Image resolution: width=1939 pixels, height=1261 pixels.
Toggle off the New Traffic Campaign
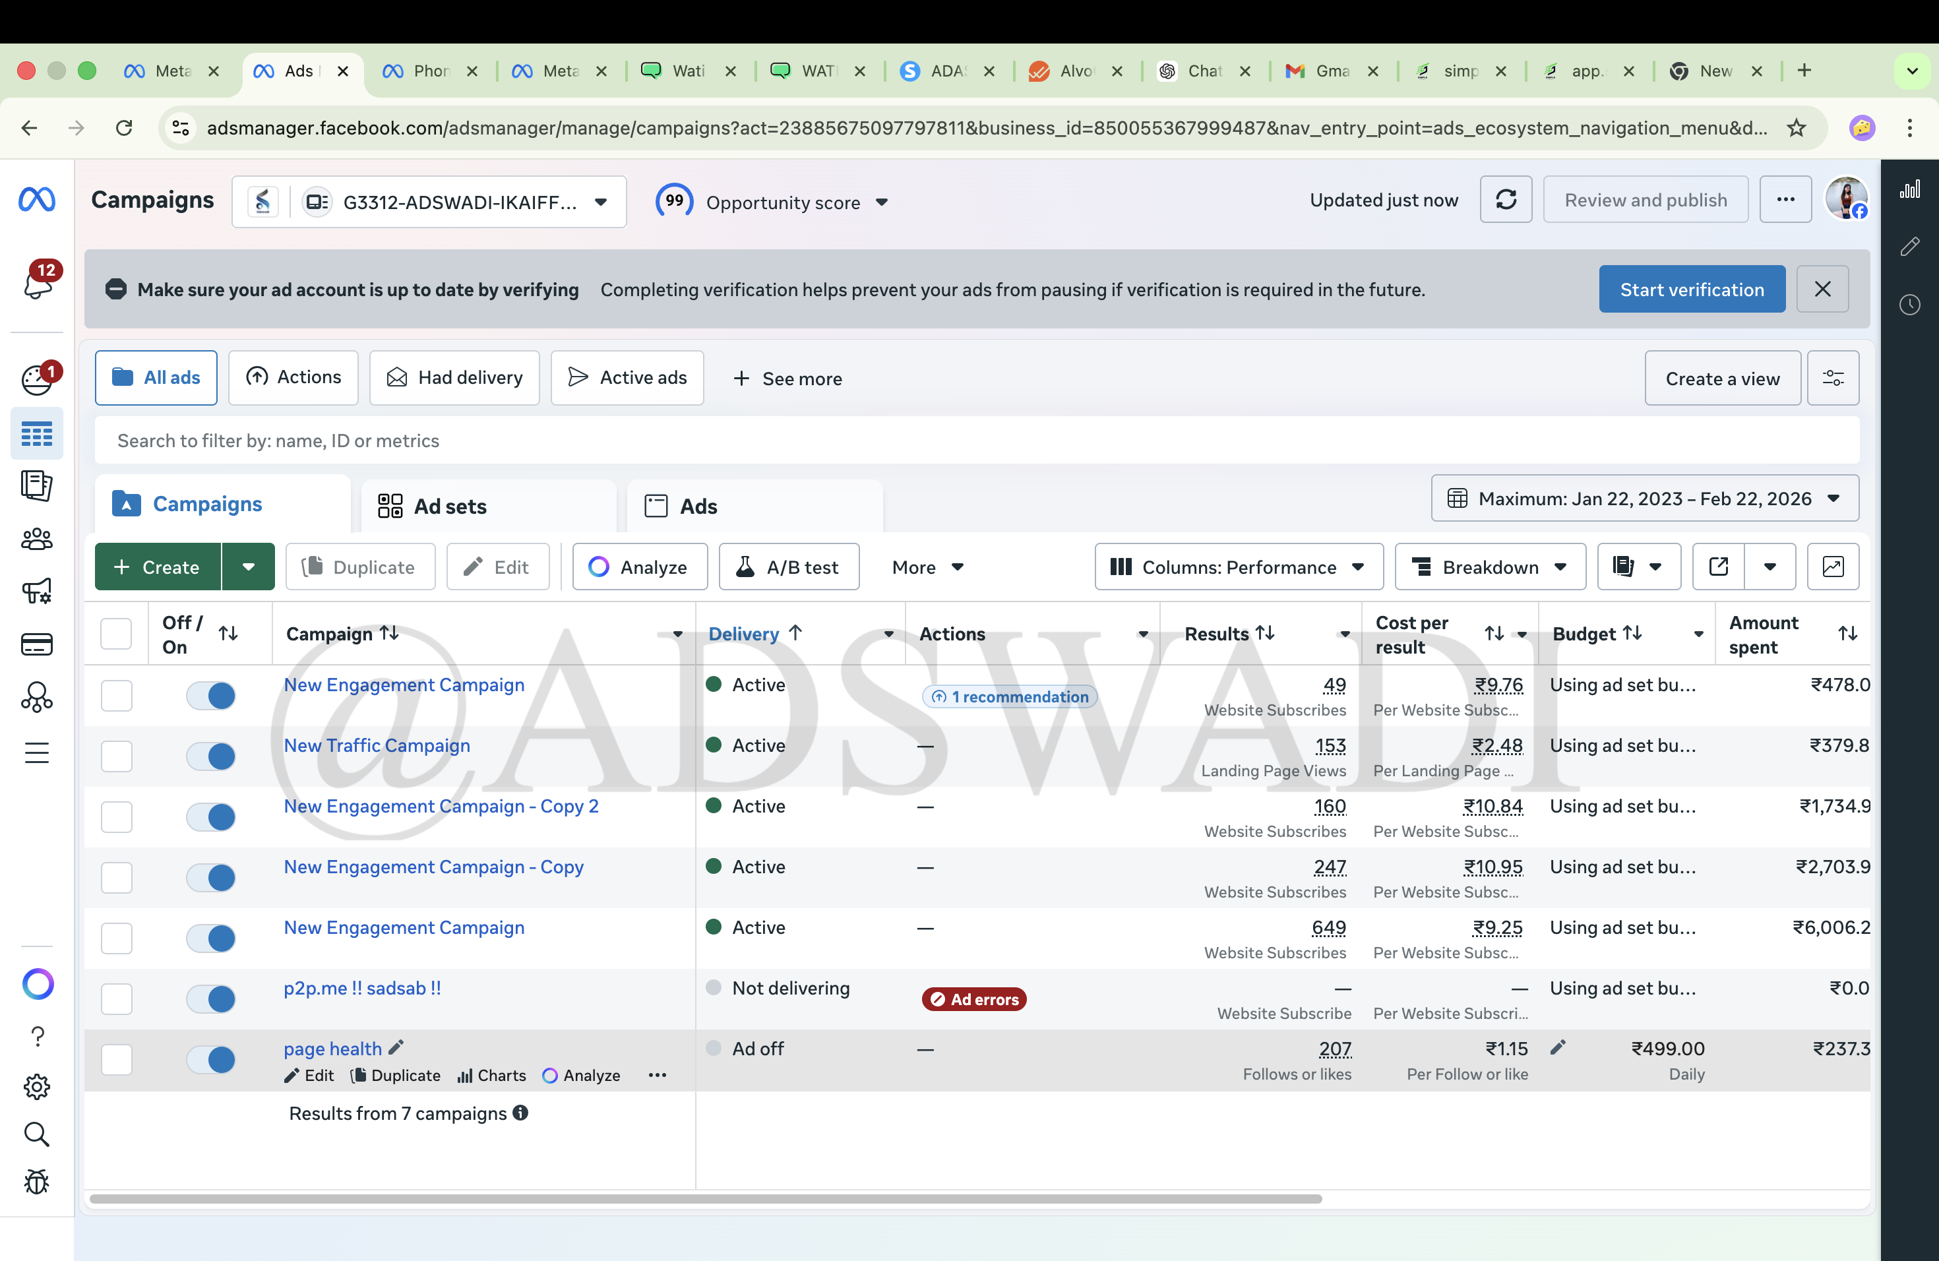[211, 756]
